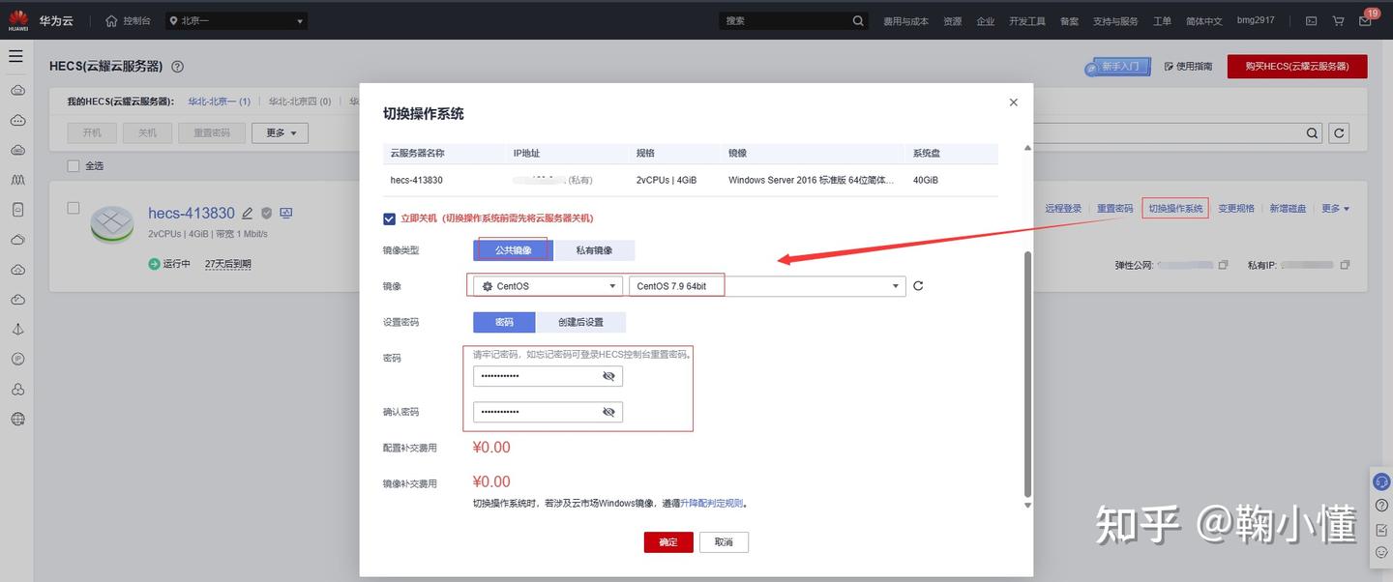Open the hamburger navigation menu in sidebar
Screen dimensions: 1393x582
[x=15, y=56]
